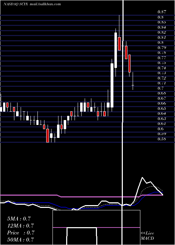This screenshot has height=245, width=175.
Task: Select the 0.61 price axis label
Action: coord(162,124)
